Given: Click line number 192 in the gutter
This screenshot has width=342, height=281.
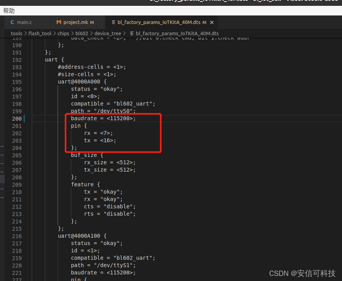Looking at the screenshot, I should pyautogui.click(x=17, y=60).
